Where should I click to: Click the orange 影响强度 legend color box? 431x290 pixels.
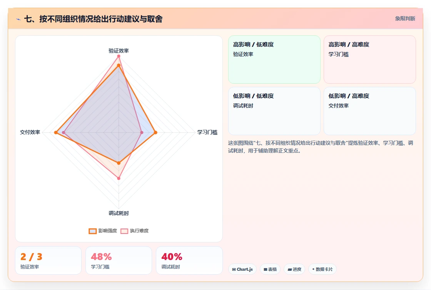click(93, 231)
